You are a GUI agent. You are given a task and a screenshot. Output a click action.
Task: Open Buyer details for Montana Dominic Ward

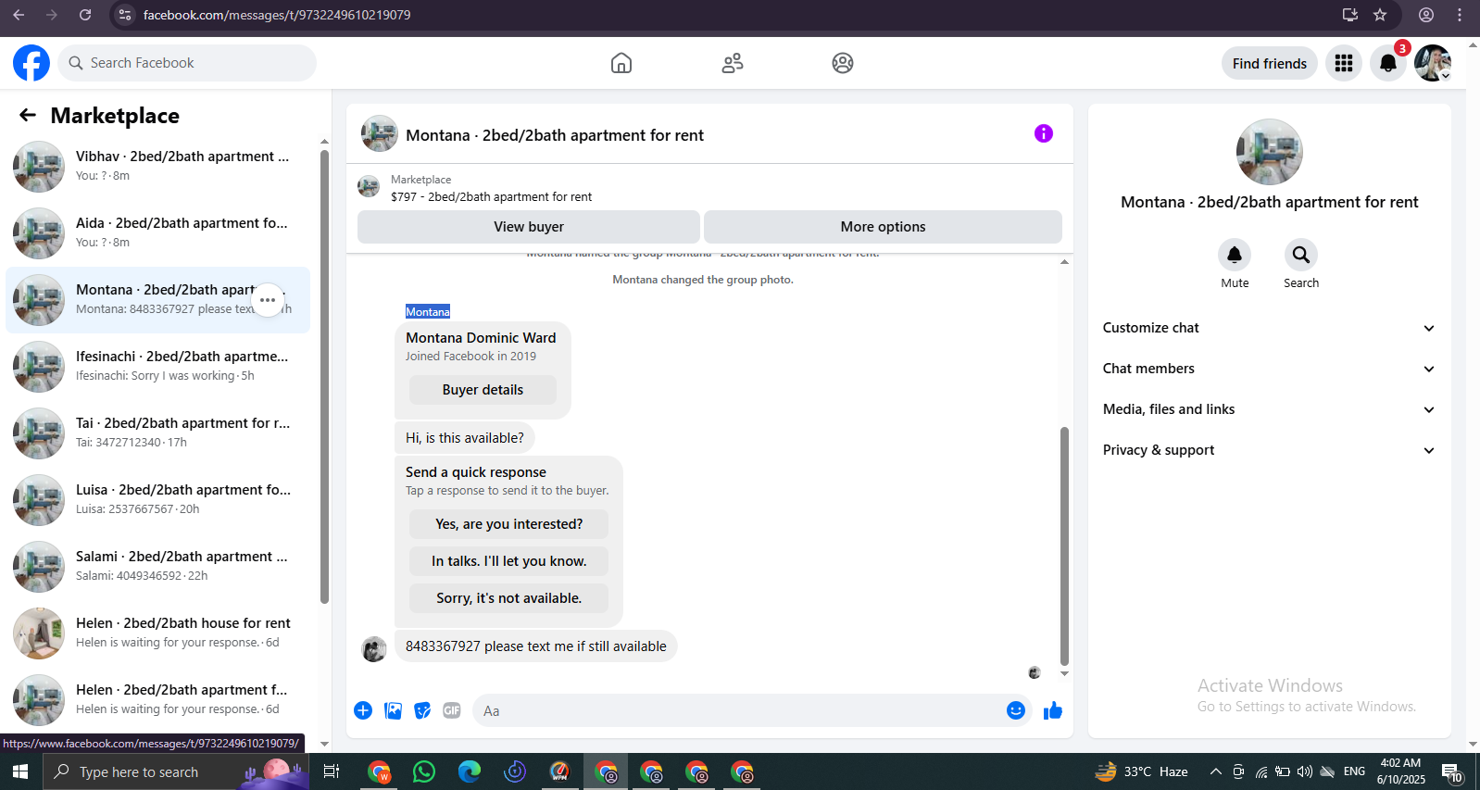tap(483, 390)
